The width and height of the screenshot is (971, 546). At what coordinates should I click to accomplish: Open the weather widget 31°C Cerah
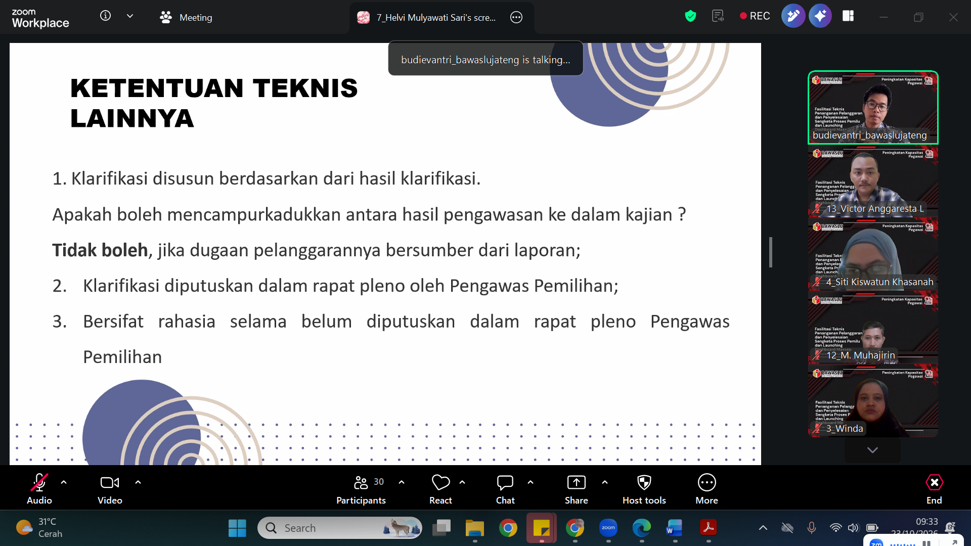(40, 528)
